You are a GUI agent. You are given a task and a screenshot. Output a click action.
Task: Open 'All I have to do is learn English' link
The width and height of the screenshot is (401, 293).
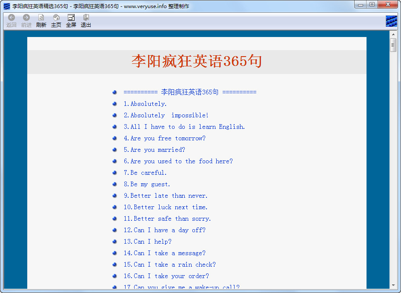click(x=184, y=127)
